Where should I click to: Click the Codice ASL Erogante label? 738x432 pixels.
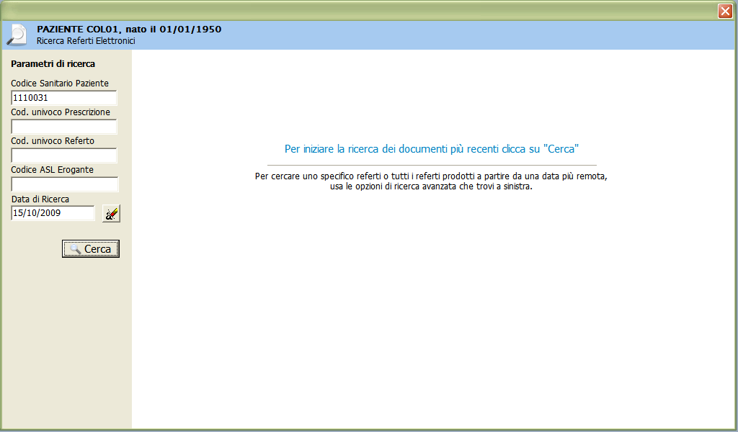pos(52,170)
